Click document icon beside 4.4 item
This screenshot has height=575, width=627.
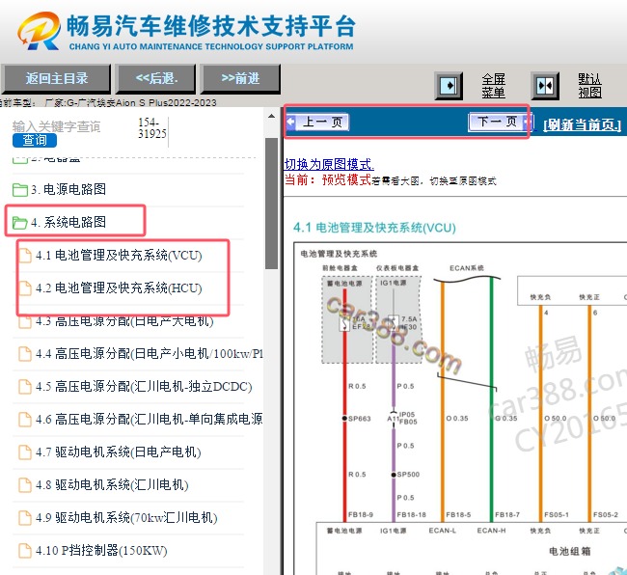(x=25, y=354)
